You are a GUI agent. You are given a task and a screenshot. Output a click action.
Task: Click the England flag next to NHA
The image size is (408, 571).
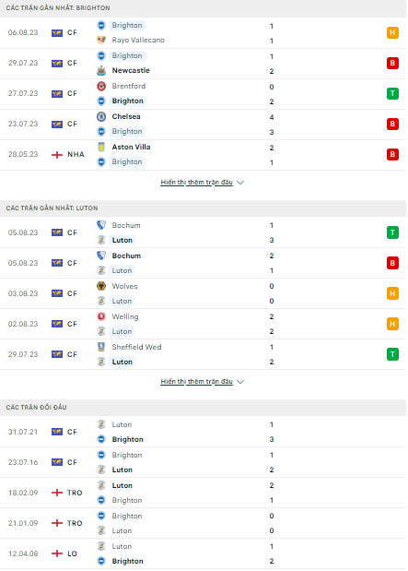(x=57, y=155)
